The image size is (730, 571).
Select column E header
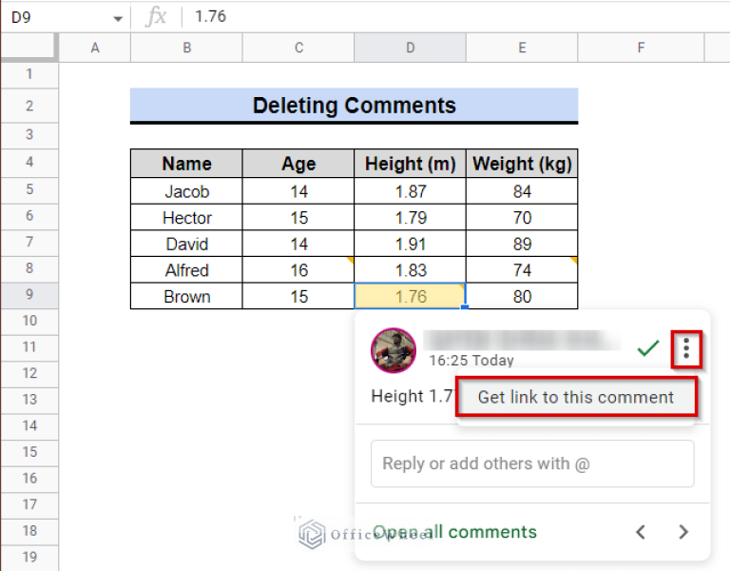(x=522, y=48)
